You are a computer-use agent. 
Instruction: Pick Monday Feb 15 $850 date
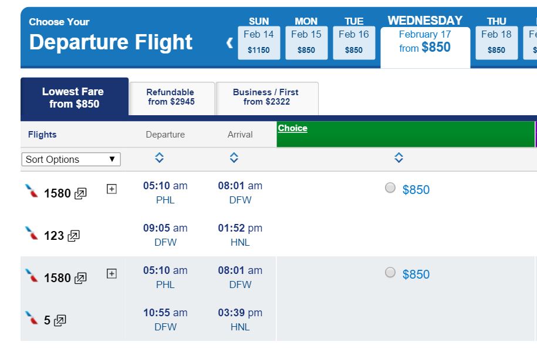click(306, 42)
